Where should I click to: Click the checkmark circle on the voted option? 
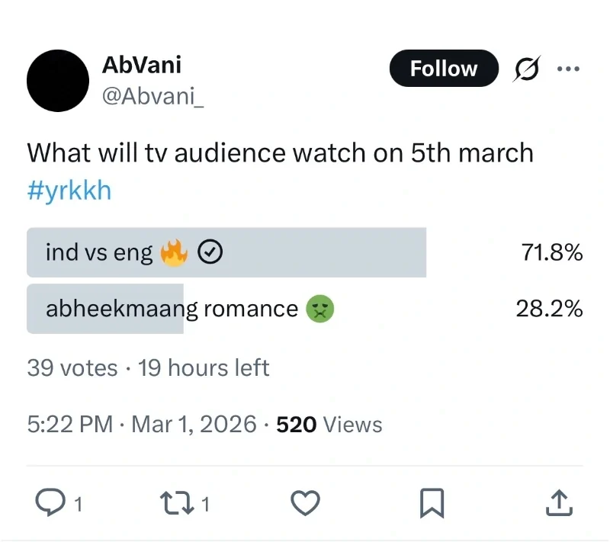[x=210, y=252]
